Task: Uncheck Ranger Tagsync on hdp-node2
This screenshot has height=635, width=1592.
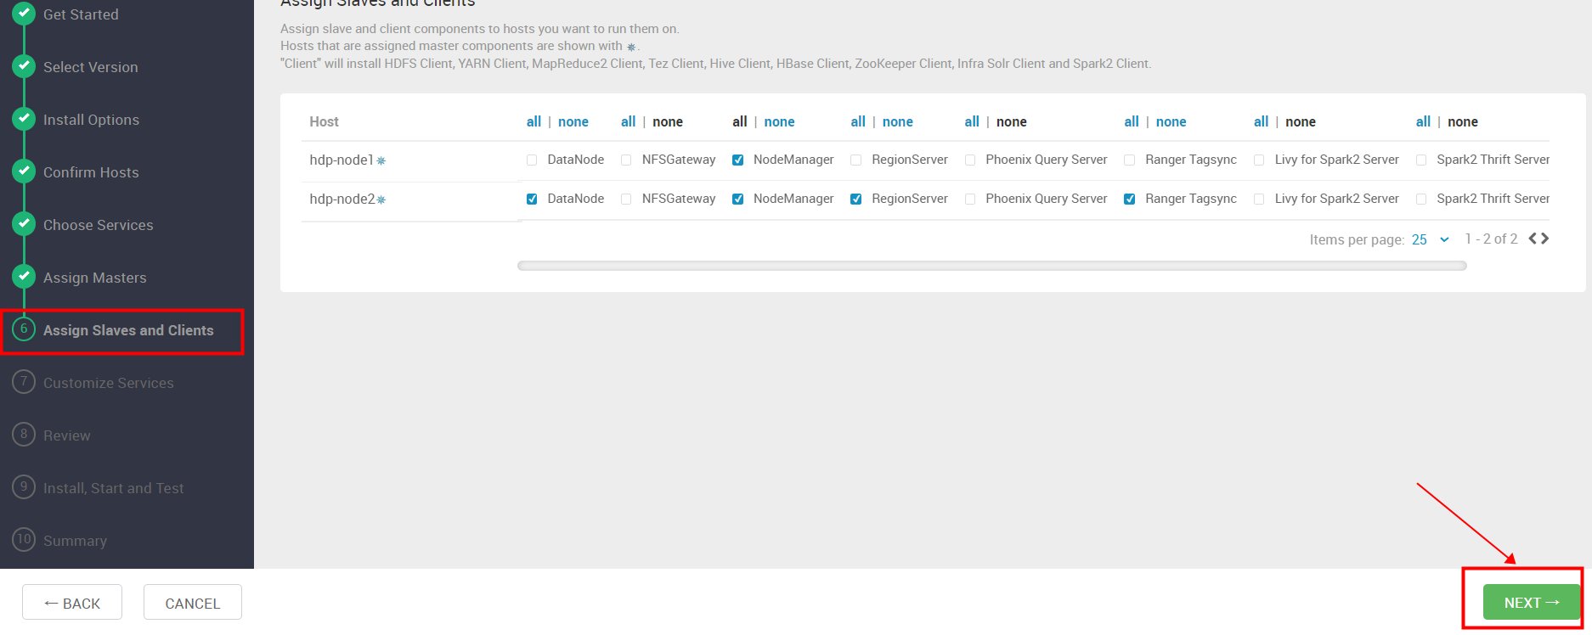Action: click(x=1130, y=199)
